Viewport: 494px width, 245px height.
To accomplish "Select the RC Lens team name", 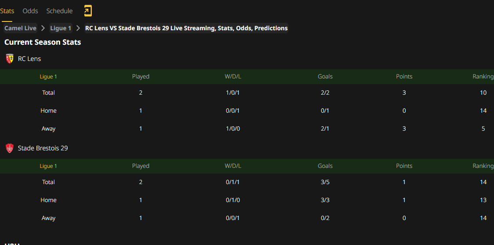I will click(x=29, y=59).
